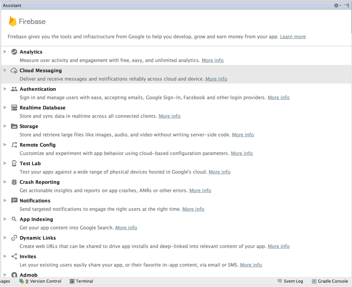The image size is (352, 287).
Task: Open More info link for Invites
Action: tap(251, 265)
